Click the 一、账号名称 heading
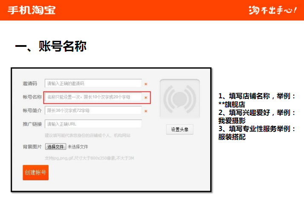This screenshot has width=304, height=220. pos(51,46)
